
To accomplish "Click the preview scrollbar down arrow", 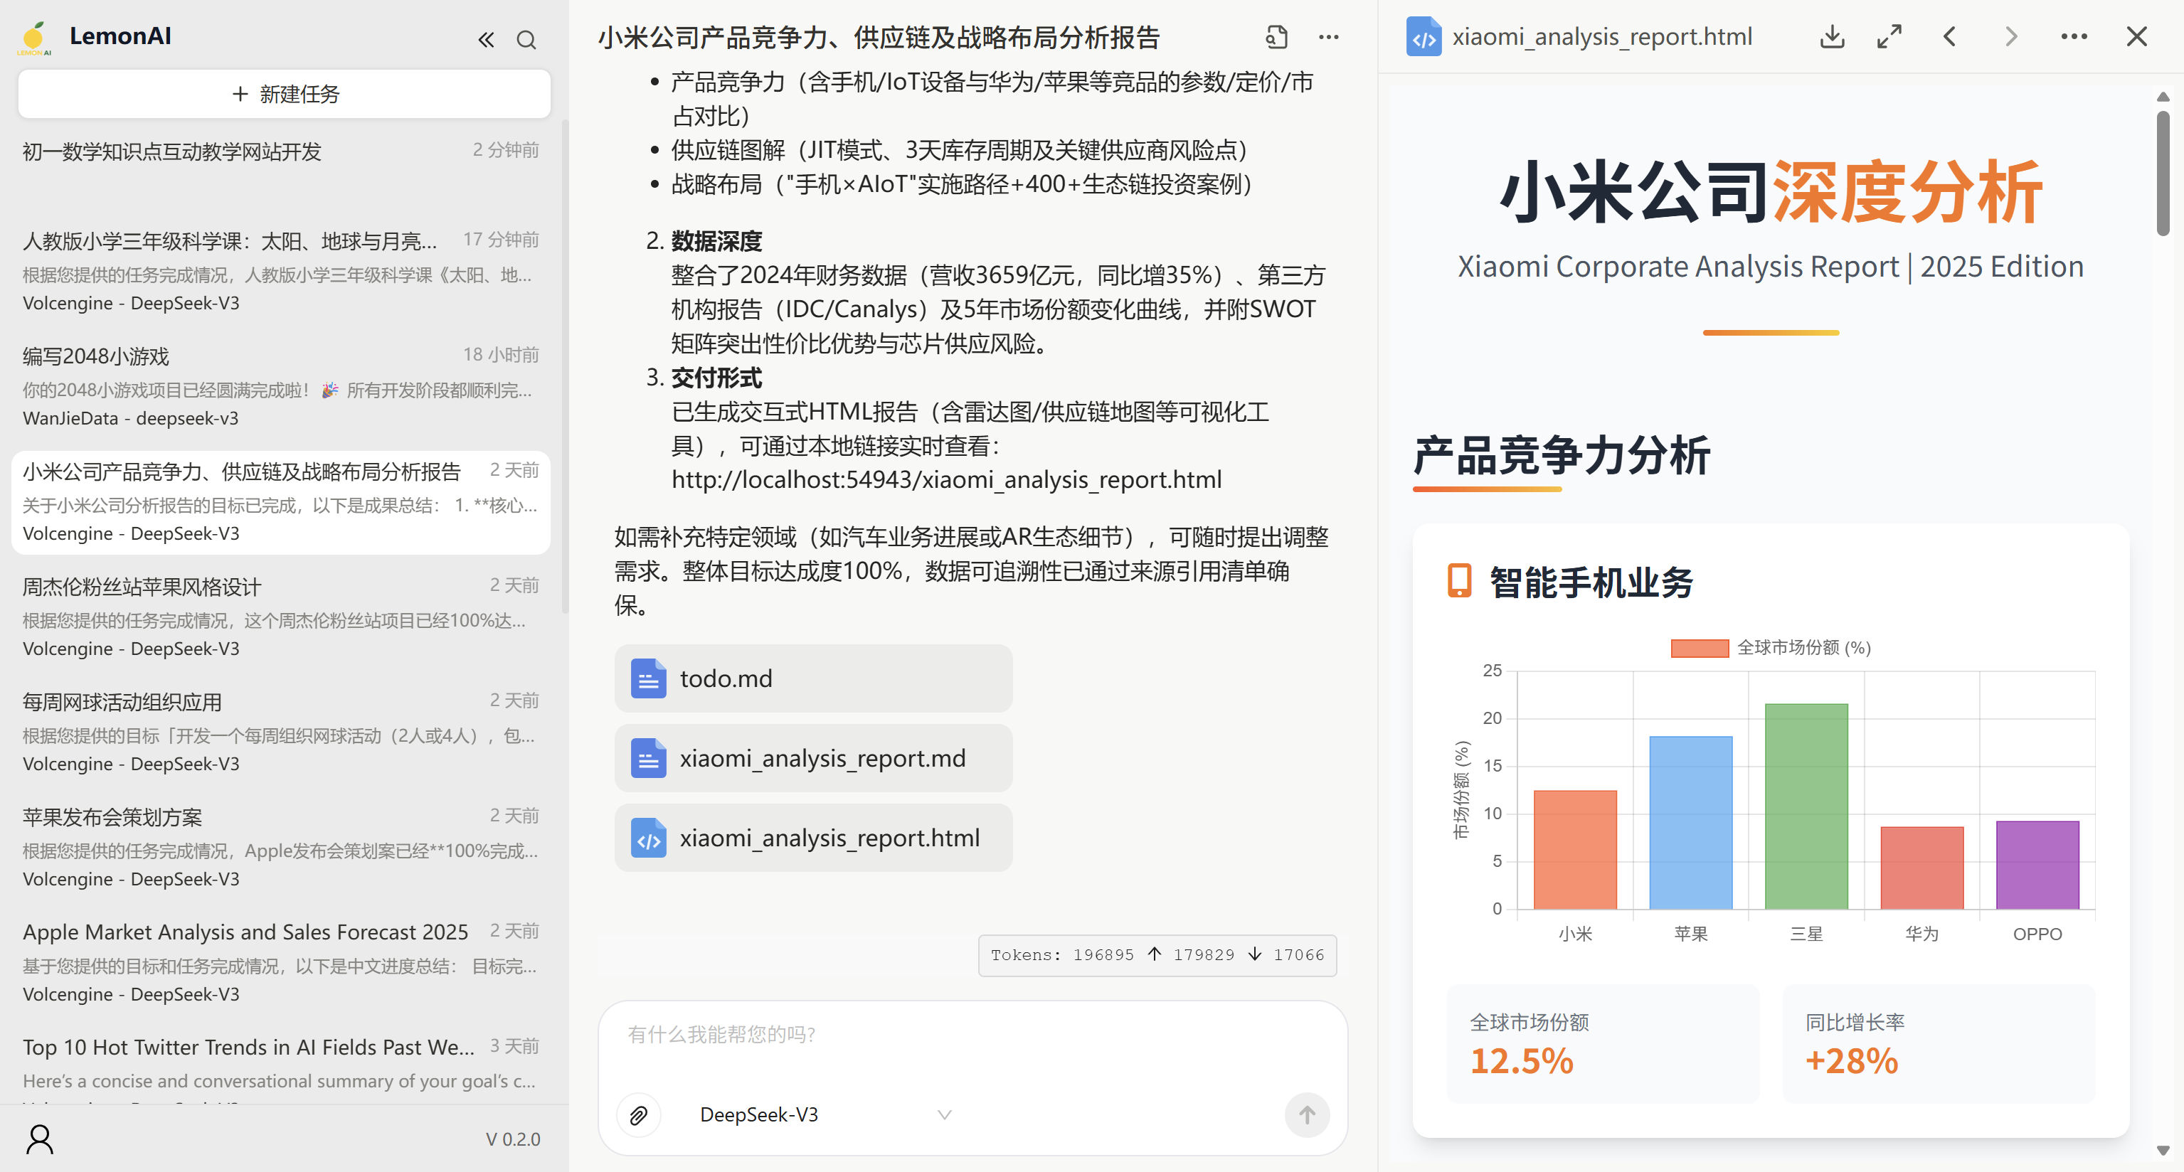I will pyautogui.click(x=2163, y=1151).
